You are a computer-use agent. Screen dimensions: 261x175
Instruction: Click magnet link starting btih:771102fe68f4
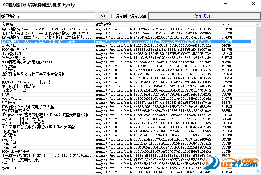[x=156, y=58]
